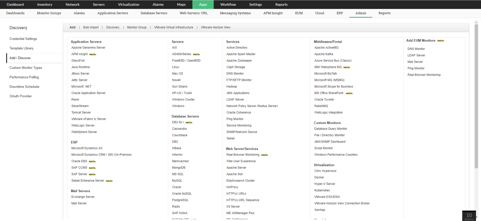Viewport: 481px width, 221px height.
Task: Open the Database Servers sub-tab
Action: pyautogui.click(x=154, y=13)
